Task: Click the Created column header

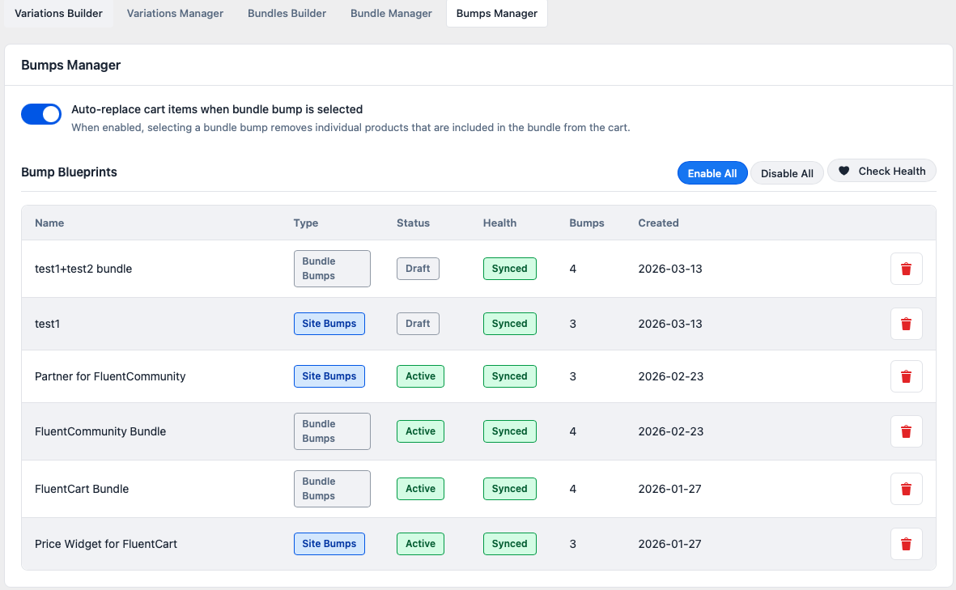Action: tap(658, 223)
